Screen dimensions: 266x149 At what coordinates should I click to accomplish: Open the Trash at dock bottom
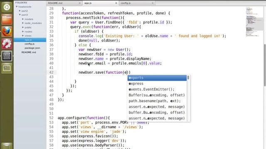click(7, 146)
